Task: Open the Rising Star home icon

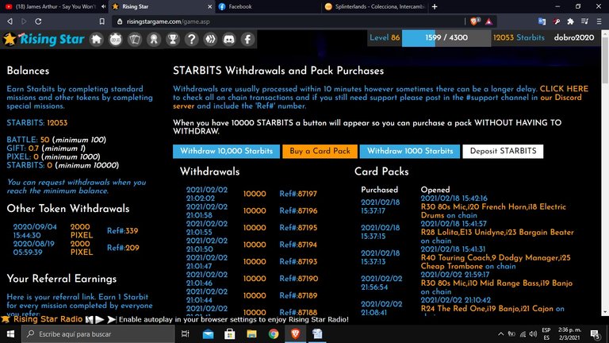Action: pos(96,39)
